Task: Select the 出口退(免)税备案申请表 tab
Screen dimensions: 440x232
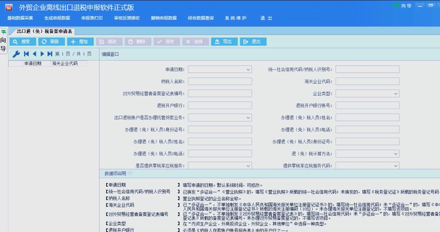Action: click(x=44, y=31)
